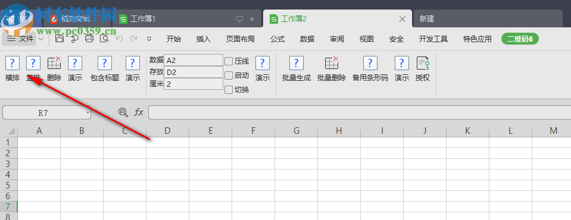
Task: Click the 批量生成 batch generate icon
Action: tap(297, 63)
